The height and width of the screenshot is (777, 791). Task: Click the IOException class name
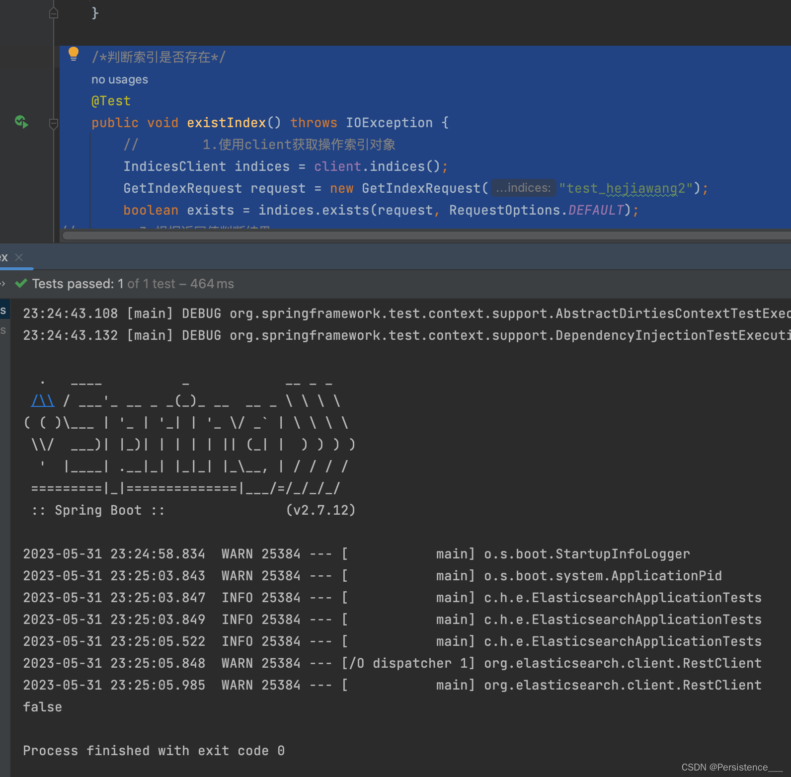point(389,123)
